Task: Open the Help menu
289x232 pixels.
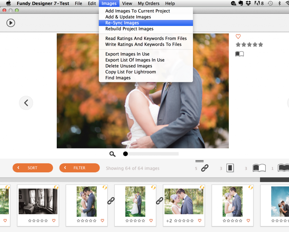Action: click(x=170, y=3)
